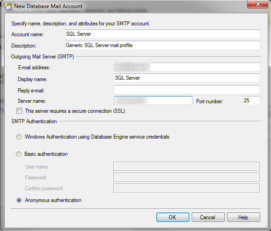Click the Port number field showing 25
The height and width of the screenshot is (231, 271).
(251, 101)
